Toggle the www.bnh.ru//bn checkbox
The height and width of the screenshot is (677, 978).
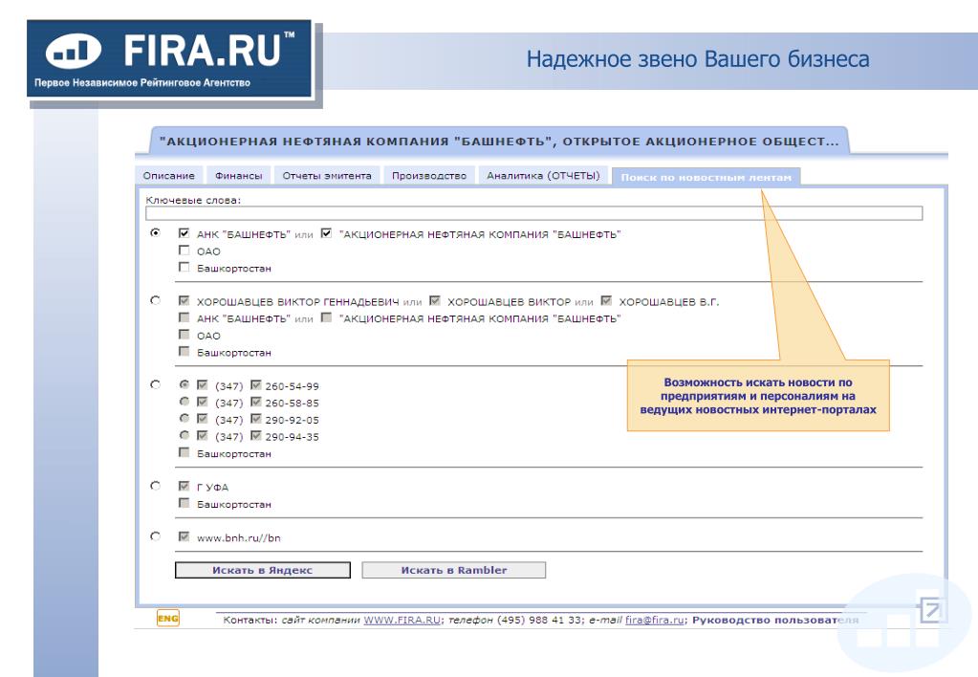[x=184, y=536]
